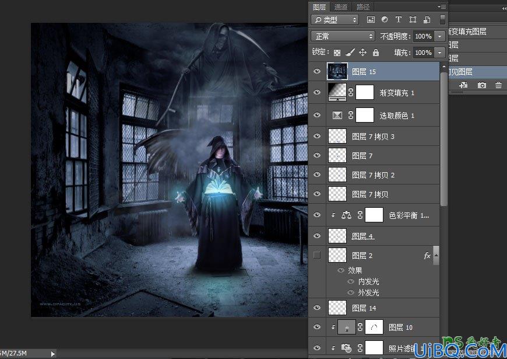Image resolution: width=507 pixels, height=359 pixels.
Task: Switch to the 路径 tab
Action: (363, 7)
